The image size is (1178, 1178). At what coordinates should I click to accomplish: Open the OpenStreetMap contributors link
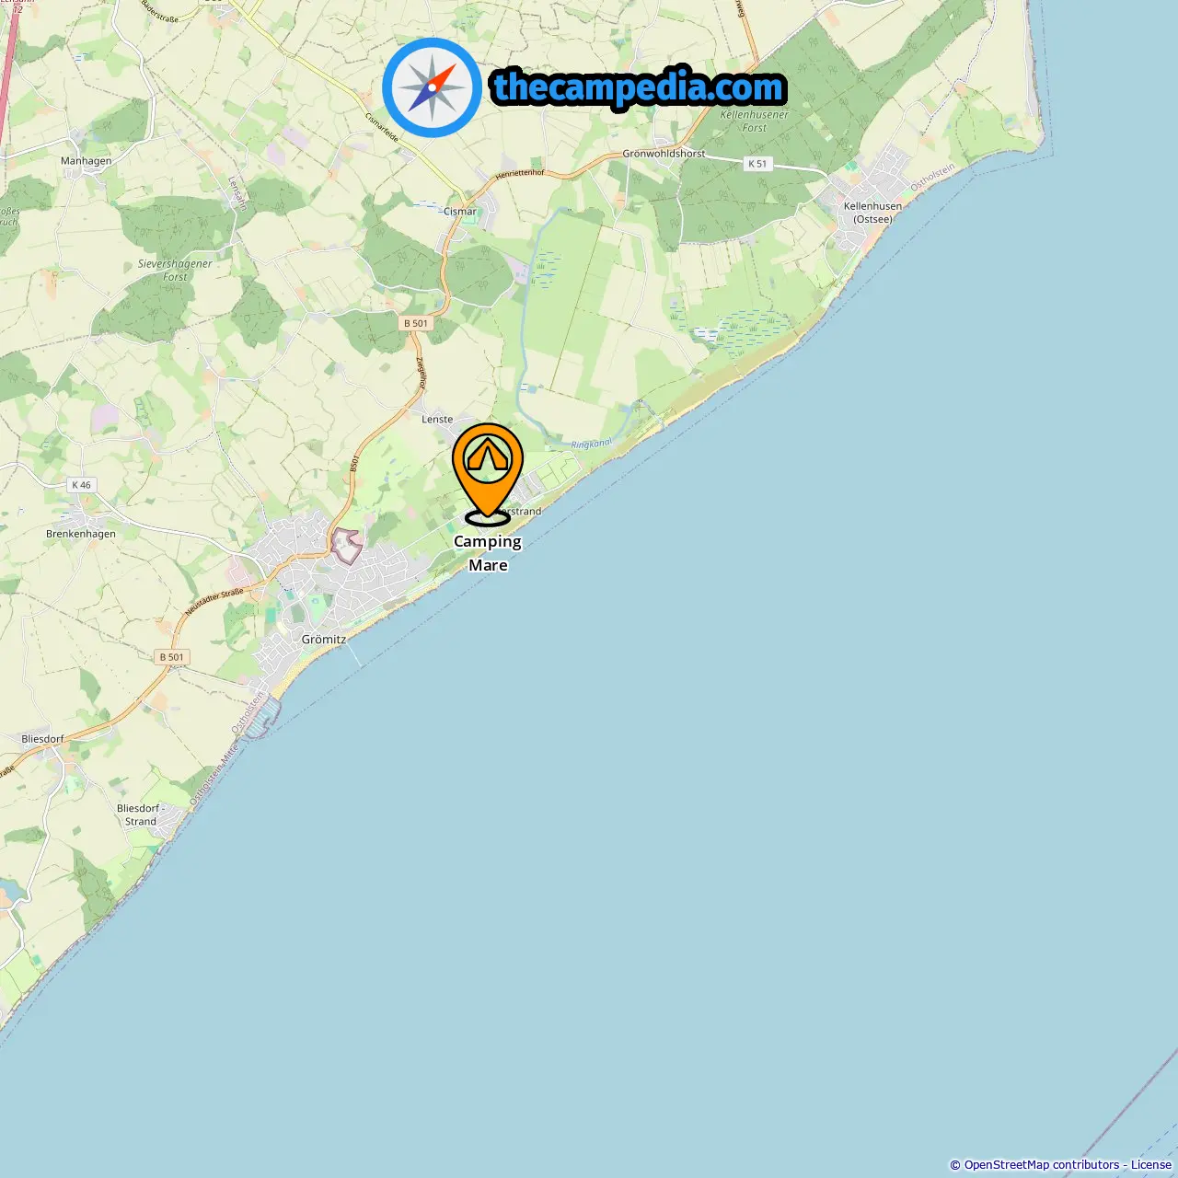1042,1165
